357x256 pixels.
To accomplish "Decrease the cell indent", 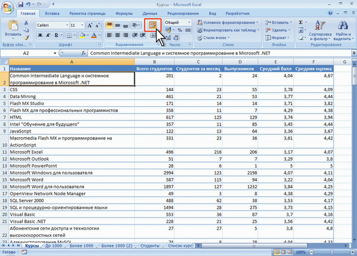I will [135, 35].
